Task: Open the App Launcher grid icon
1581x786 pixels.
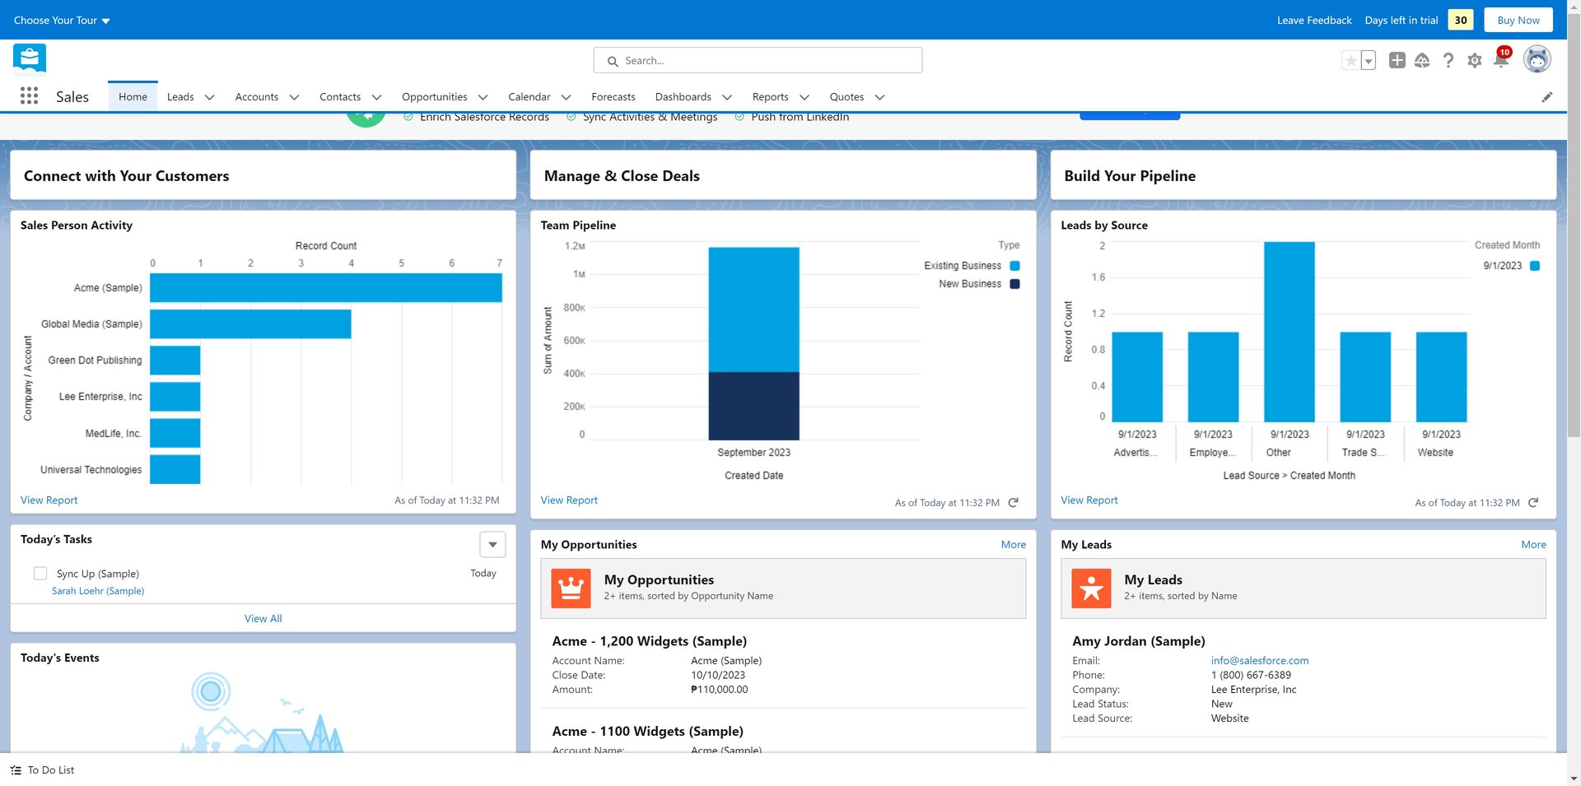Action: (x=29, y=96)
